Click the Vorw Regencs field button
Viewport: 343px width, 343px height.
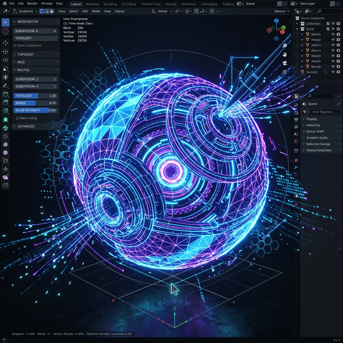[325, 112]
